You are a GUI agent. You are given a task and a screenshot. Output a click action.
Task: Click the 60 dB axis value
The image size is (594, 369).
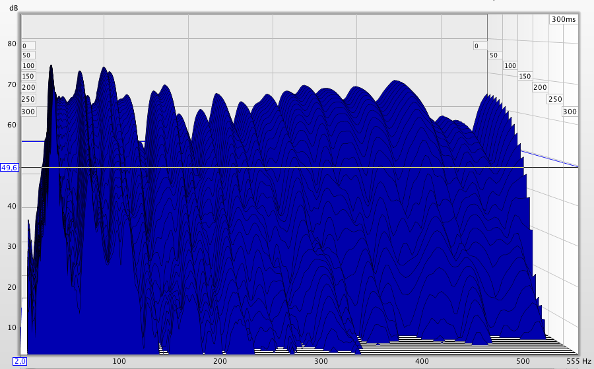click(x=12, y=125)
